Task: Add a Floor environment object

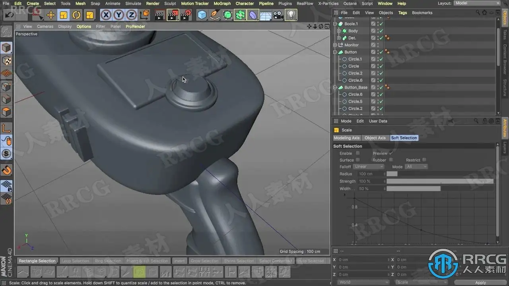Action: [x=266, y=15]
